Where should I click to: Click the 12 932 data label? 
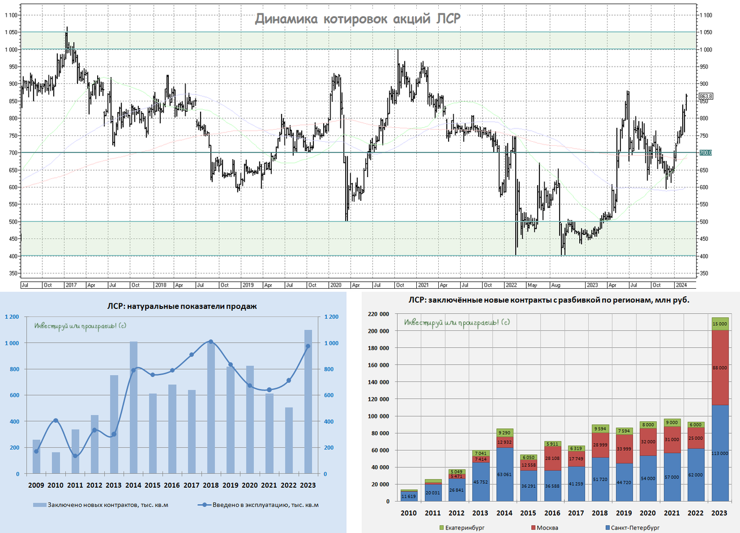pos(505,443)
